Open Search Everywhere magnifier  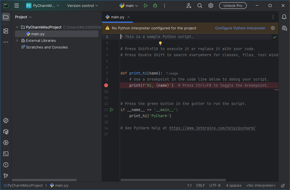tap(200, 6)
